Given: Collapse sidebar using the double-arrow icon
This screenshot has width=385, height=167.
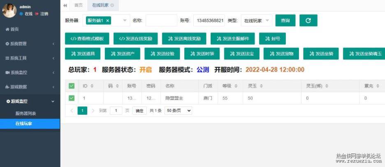Looking at the screenshot, I should [x=65, y=5].
